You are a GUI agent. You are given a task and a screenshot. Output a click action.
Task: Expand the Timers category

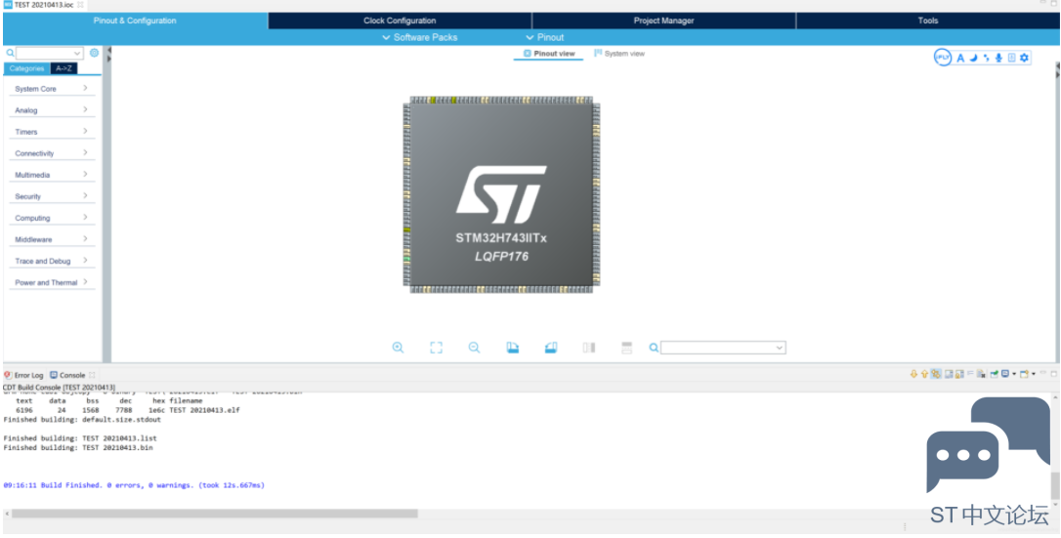coord(52,132)
